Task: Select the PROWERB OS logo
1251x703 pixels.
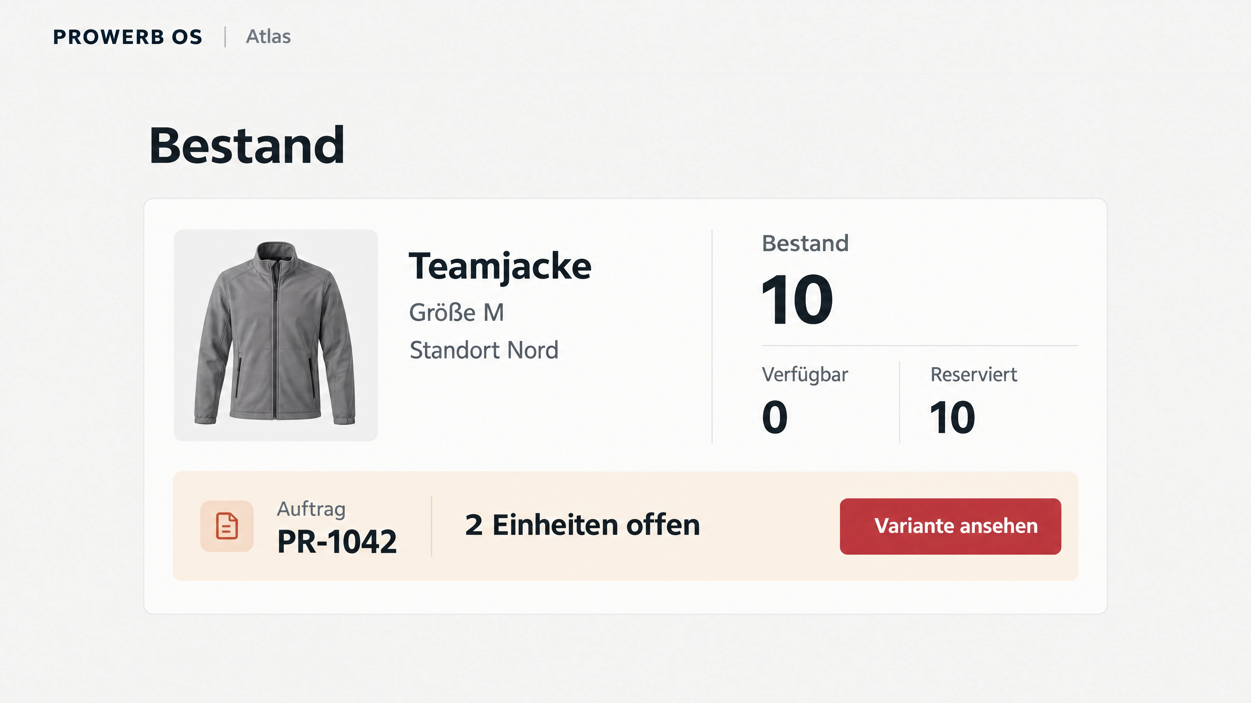Action: tap(128, 37)
